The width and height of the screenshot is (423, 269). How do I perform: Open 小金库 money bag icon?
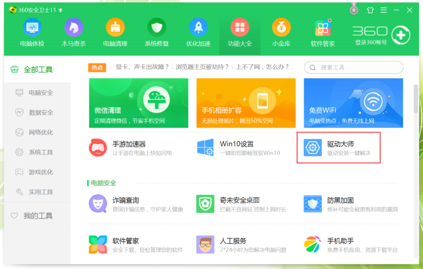point(281,28)
